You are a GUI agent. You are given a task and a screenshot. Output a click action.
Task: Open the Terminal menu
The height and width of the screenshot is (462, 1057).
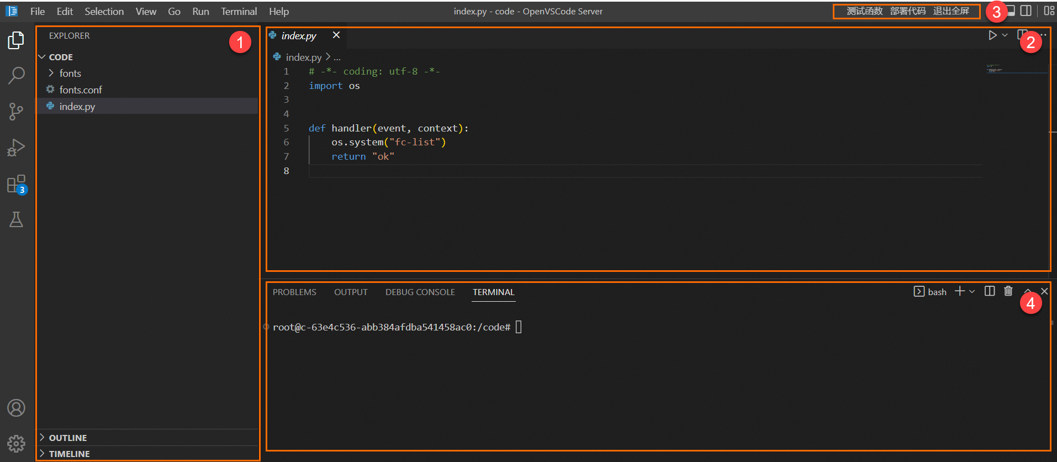pyautogui.click(x=239, y=11)
